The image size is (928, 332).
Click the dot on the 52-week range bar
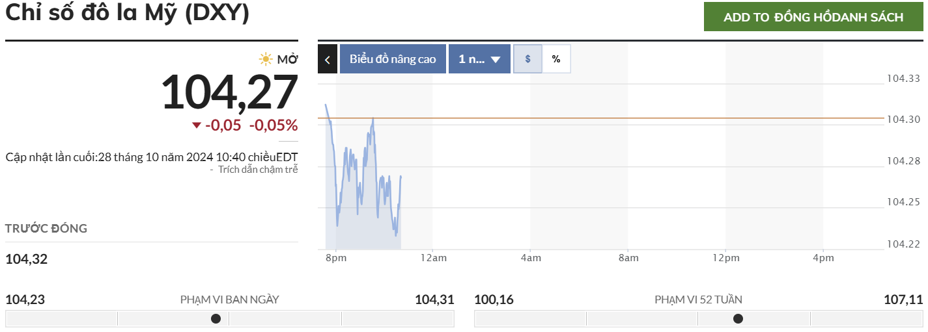(x=738, y=318)
